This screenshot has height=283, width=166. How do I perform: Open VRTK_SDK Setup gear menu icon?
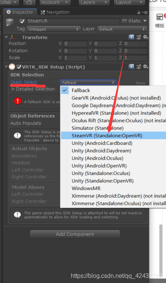tap(145, 67)
